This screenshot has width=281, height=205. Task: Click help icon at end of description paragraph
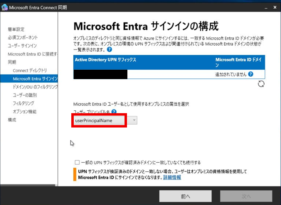click(109, 49)
